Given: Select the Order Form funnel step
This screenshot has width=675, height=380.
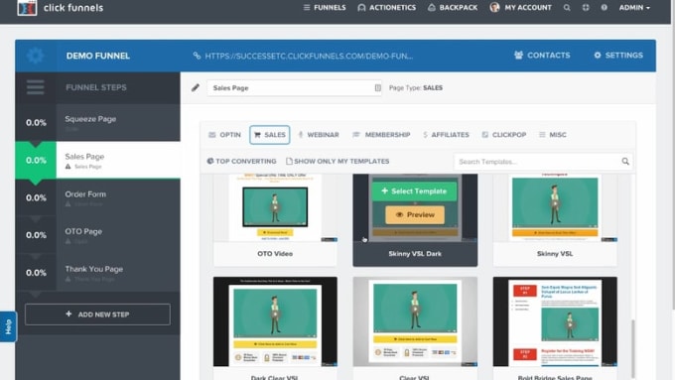Looking at the screenshot, I should pyautogui.click(x=97, y=197).
